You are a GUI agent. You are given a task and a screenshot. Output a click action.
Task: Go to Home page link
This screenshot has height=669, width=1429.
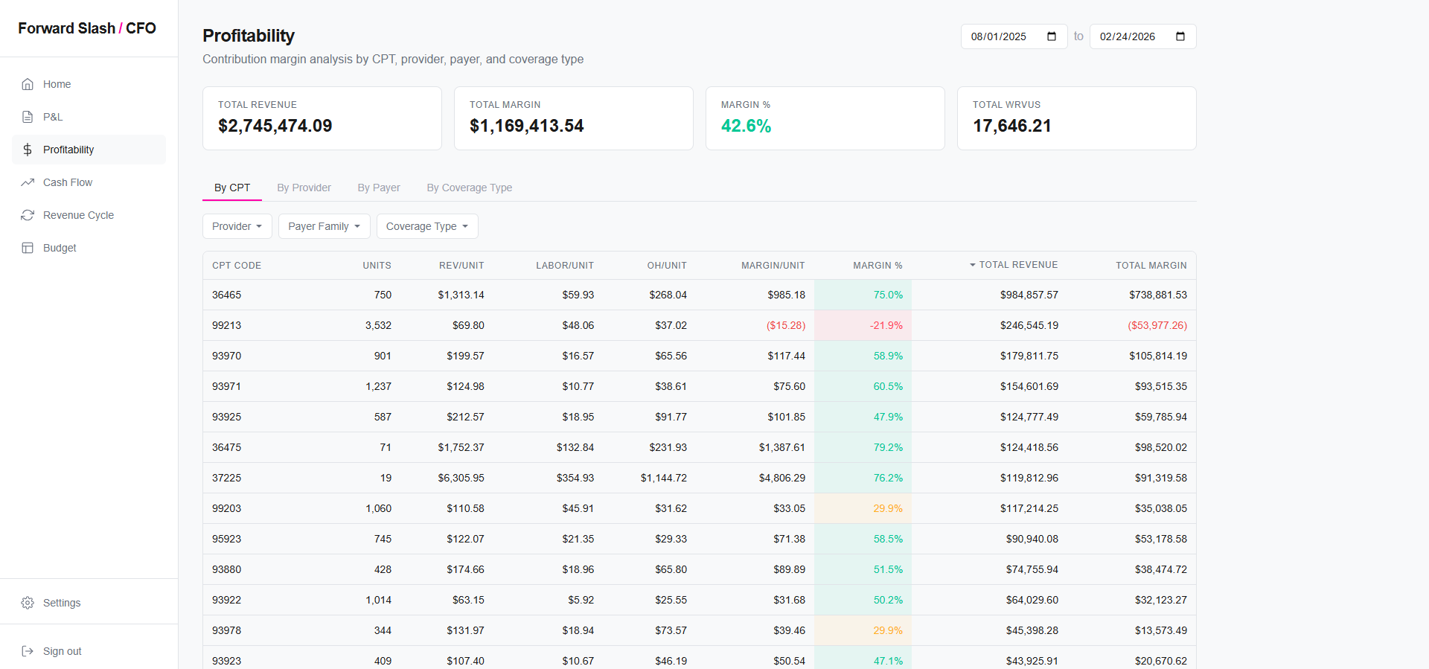tap(89, 84)
